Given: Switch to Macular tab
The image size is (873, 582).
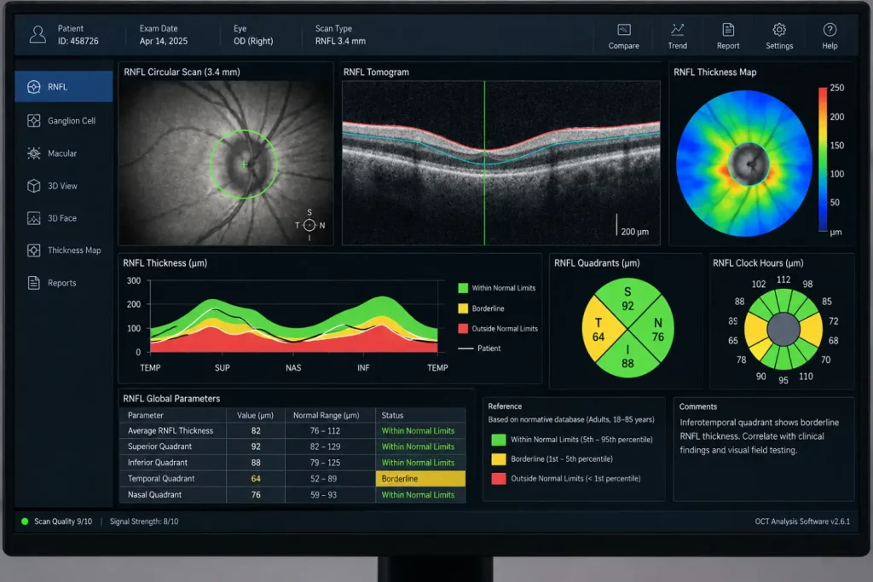Looking at the screenshot, I should [x=64, y=153].
